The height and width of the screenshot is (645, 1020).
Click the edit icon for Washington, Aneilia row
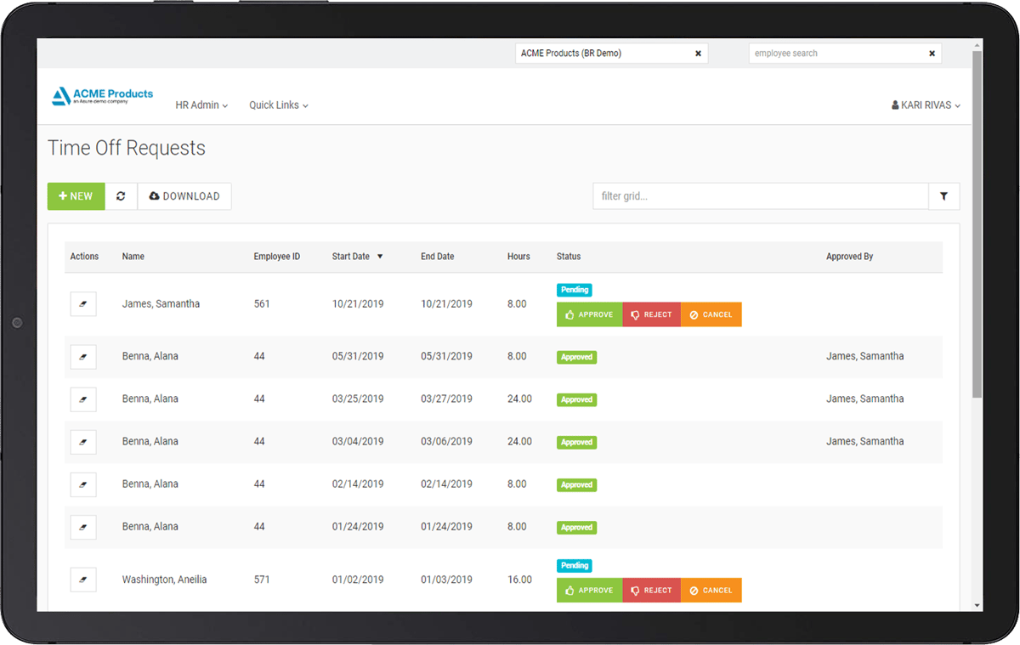83,580
